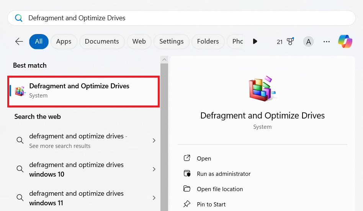Choose Pin to Start
363x211 pixels.
211,204
